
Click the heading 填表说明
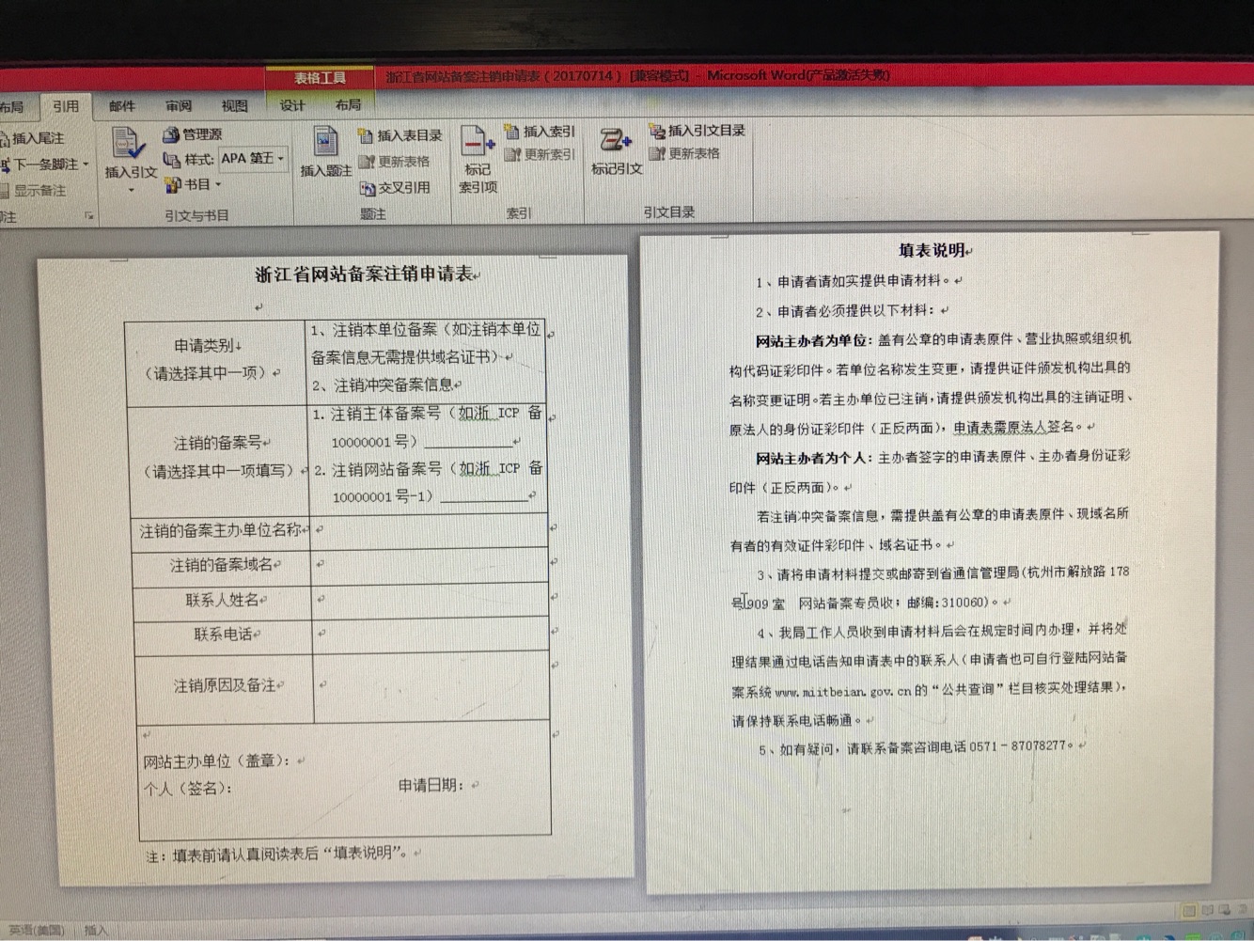pyautogui.click(x=931, y=250)
